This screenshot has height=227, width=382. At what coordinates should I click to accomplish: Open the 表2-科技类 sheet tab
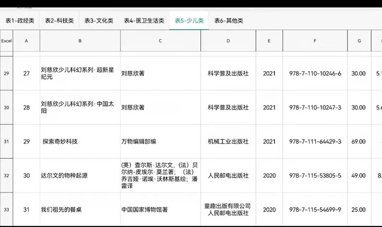point(59,21)
